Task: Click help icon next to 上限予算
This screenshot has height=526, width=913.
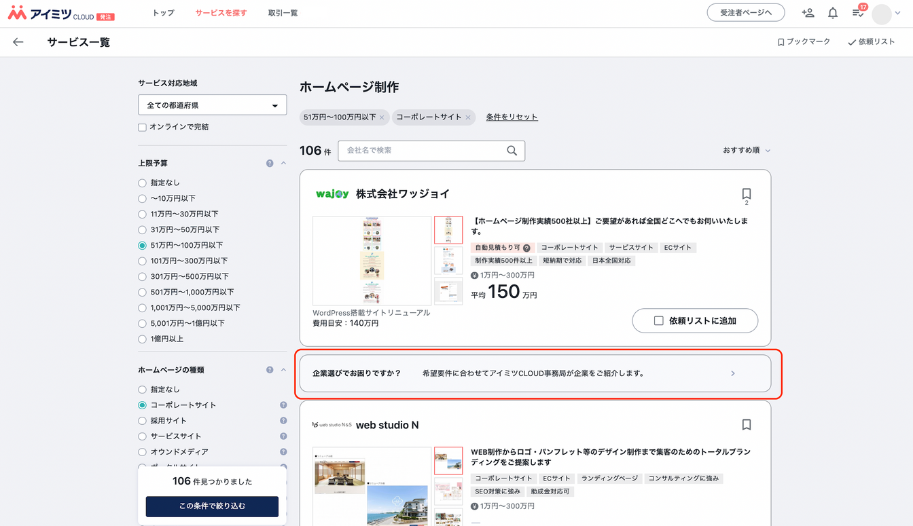Action: (270, 164)
